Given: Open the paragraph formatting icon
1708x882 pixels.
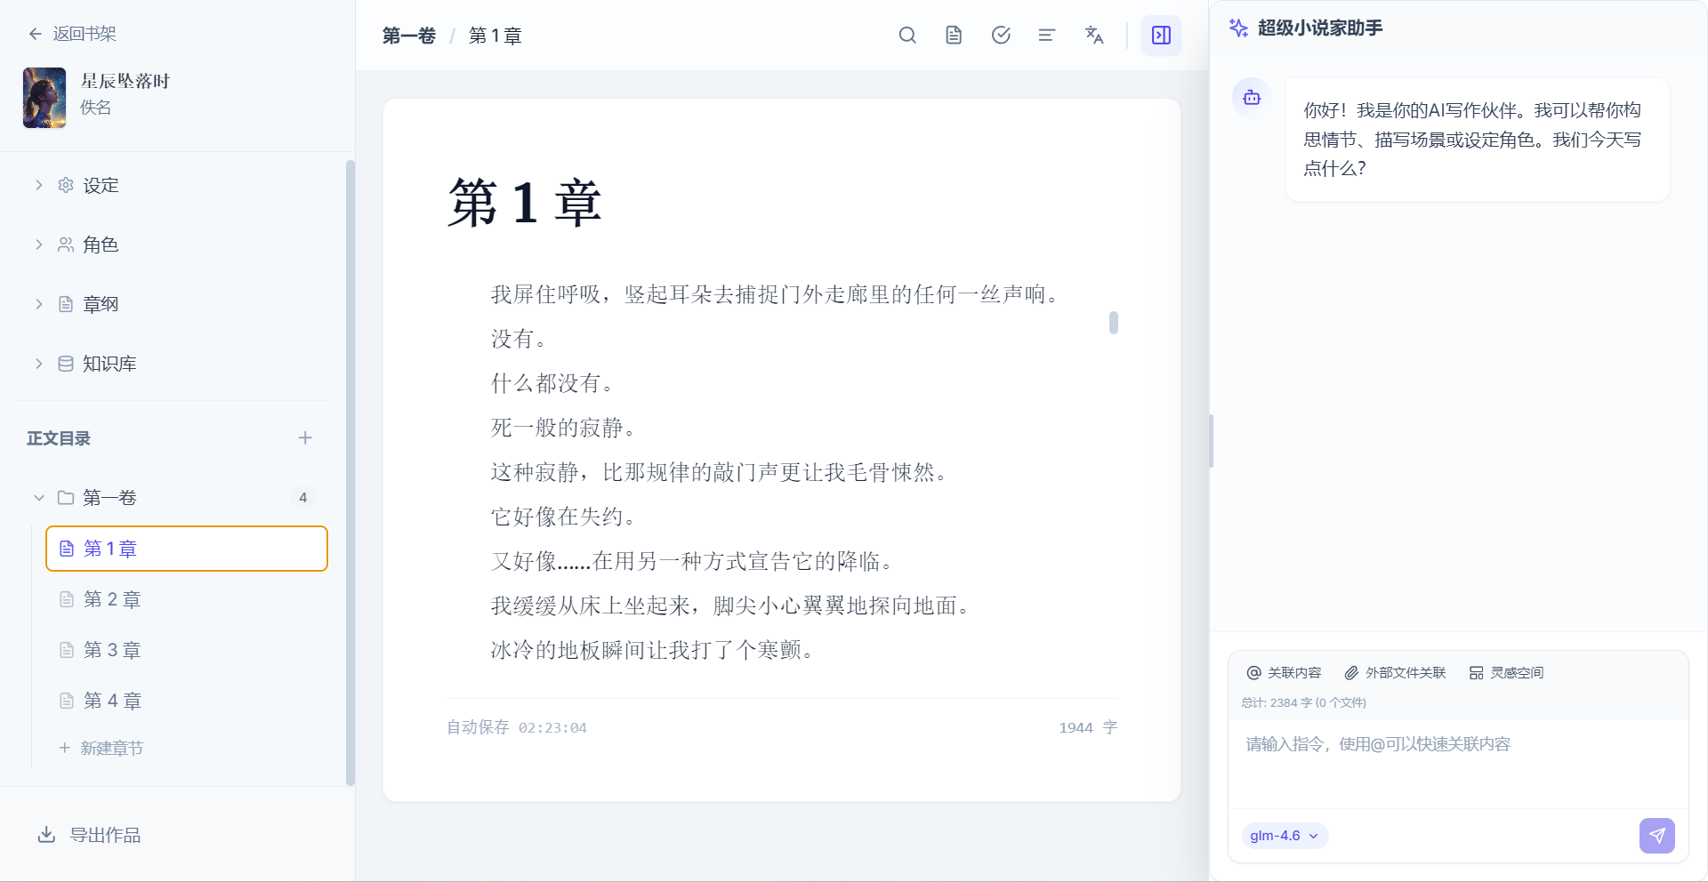Looking at the screenshot, I should coord(1047,35).
